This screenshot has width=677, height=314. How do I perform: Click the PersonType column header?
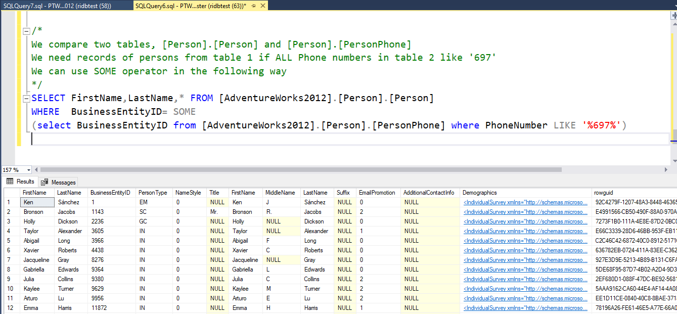pos(153,193)
